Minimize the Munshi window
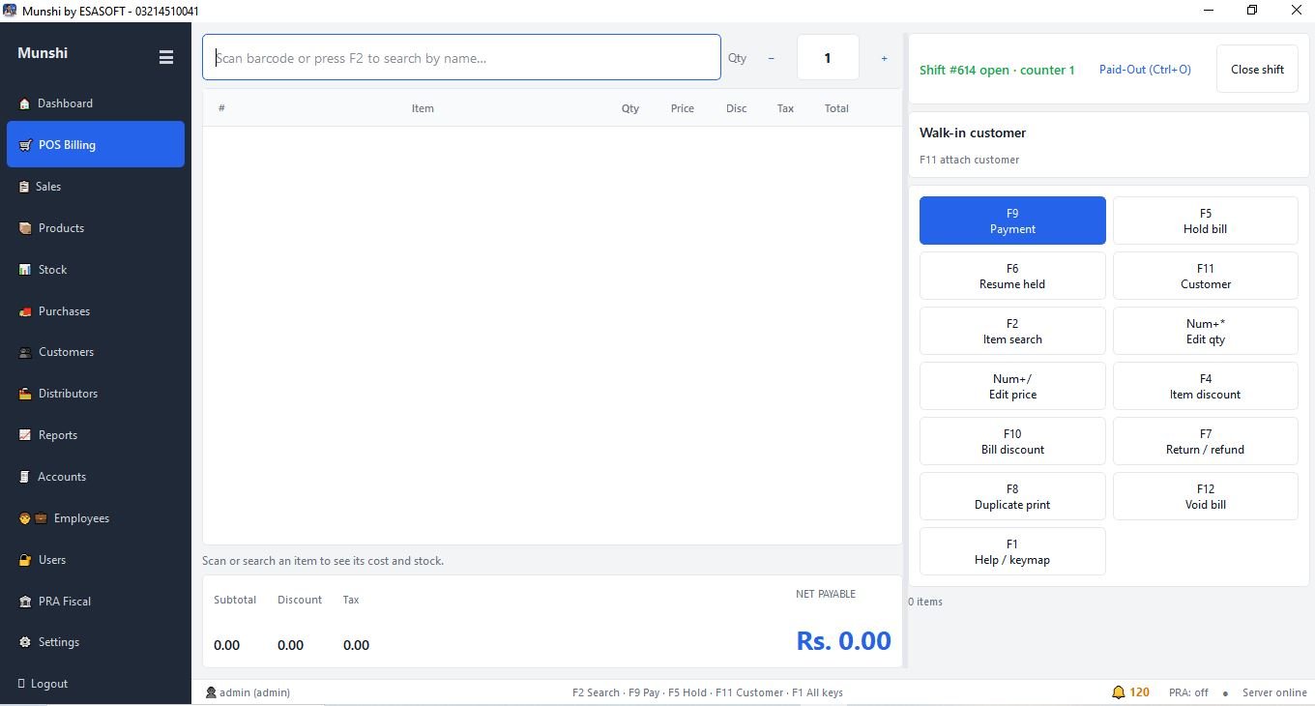Screen dimensions: 1315x706 [1208, 11]
